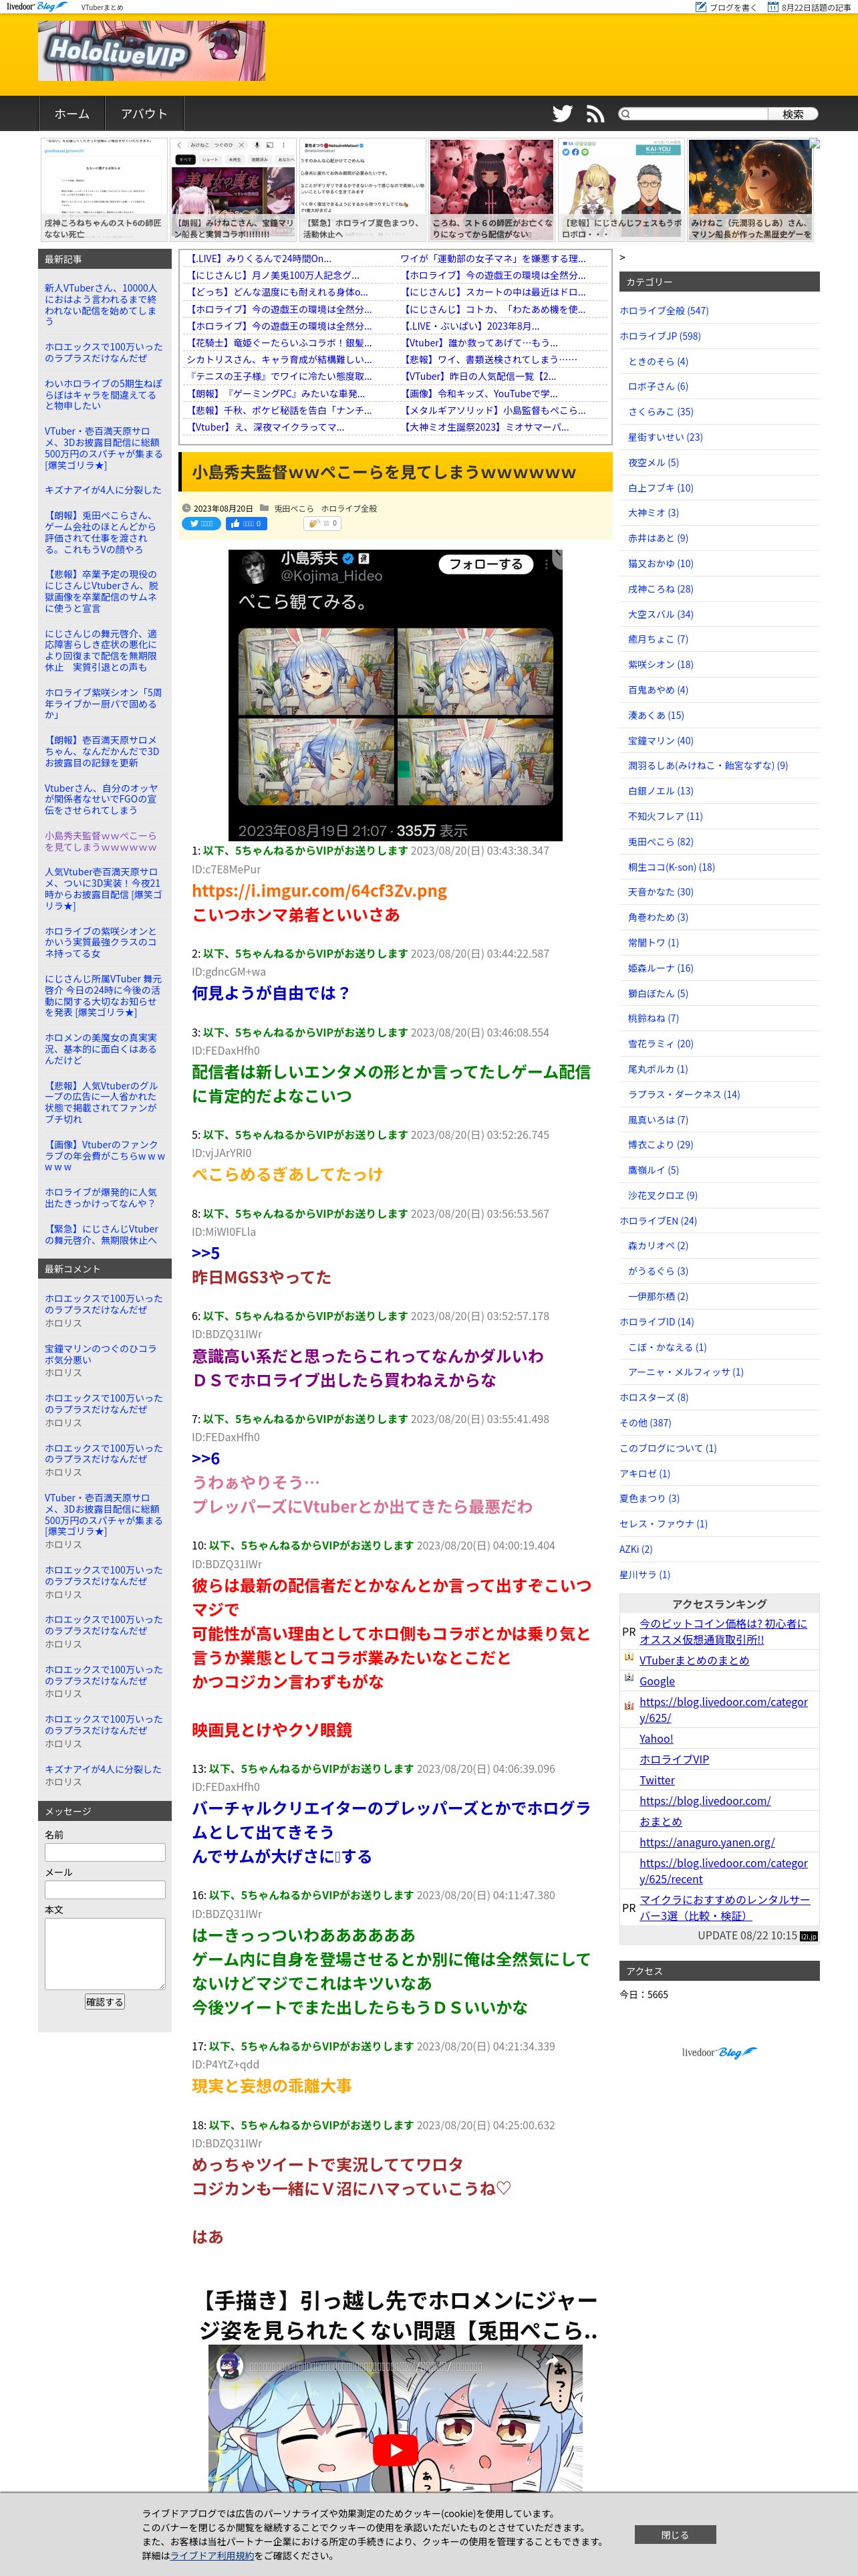Screen dimensions: 858x2576
Task: Open the ホーム navigation tab
Action: point(72,114)
